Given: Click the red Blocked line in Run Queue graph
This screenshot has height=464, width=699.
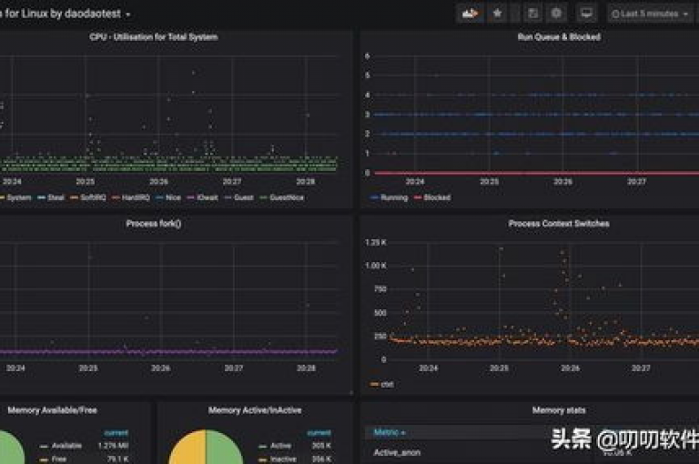Looking at the screenshot, I should [x=536, y=173].
